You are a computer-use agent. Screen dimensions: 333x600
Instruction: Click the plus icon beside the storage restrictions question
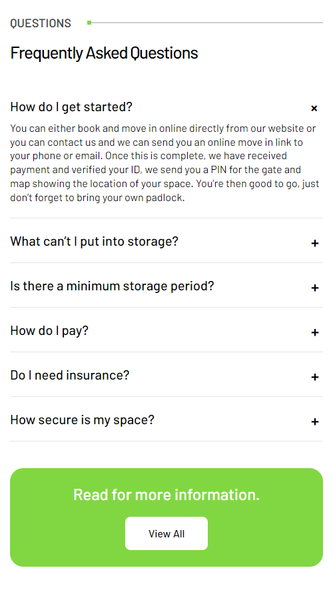(x=314, y=243)
